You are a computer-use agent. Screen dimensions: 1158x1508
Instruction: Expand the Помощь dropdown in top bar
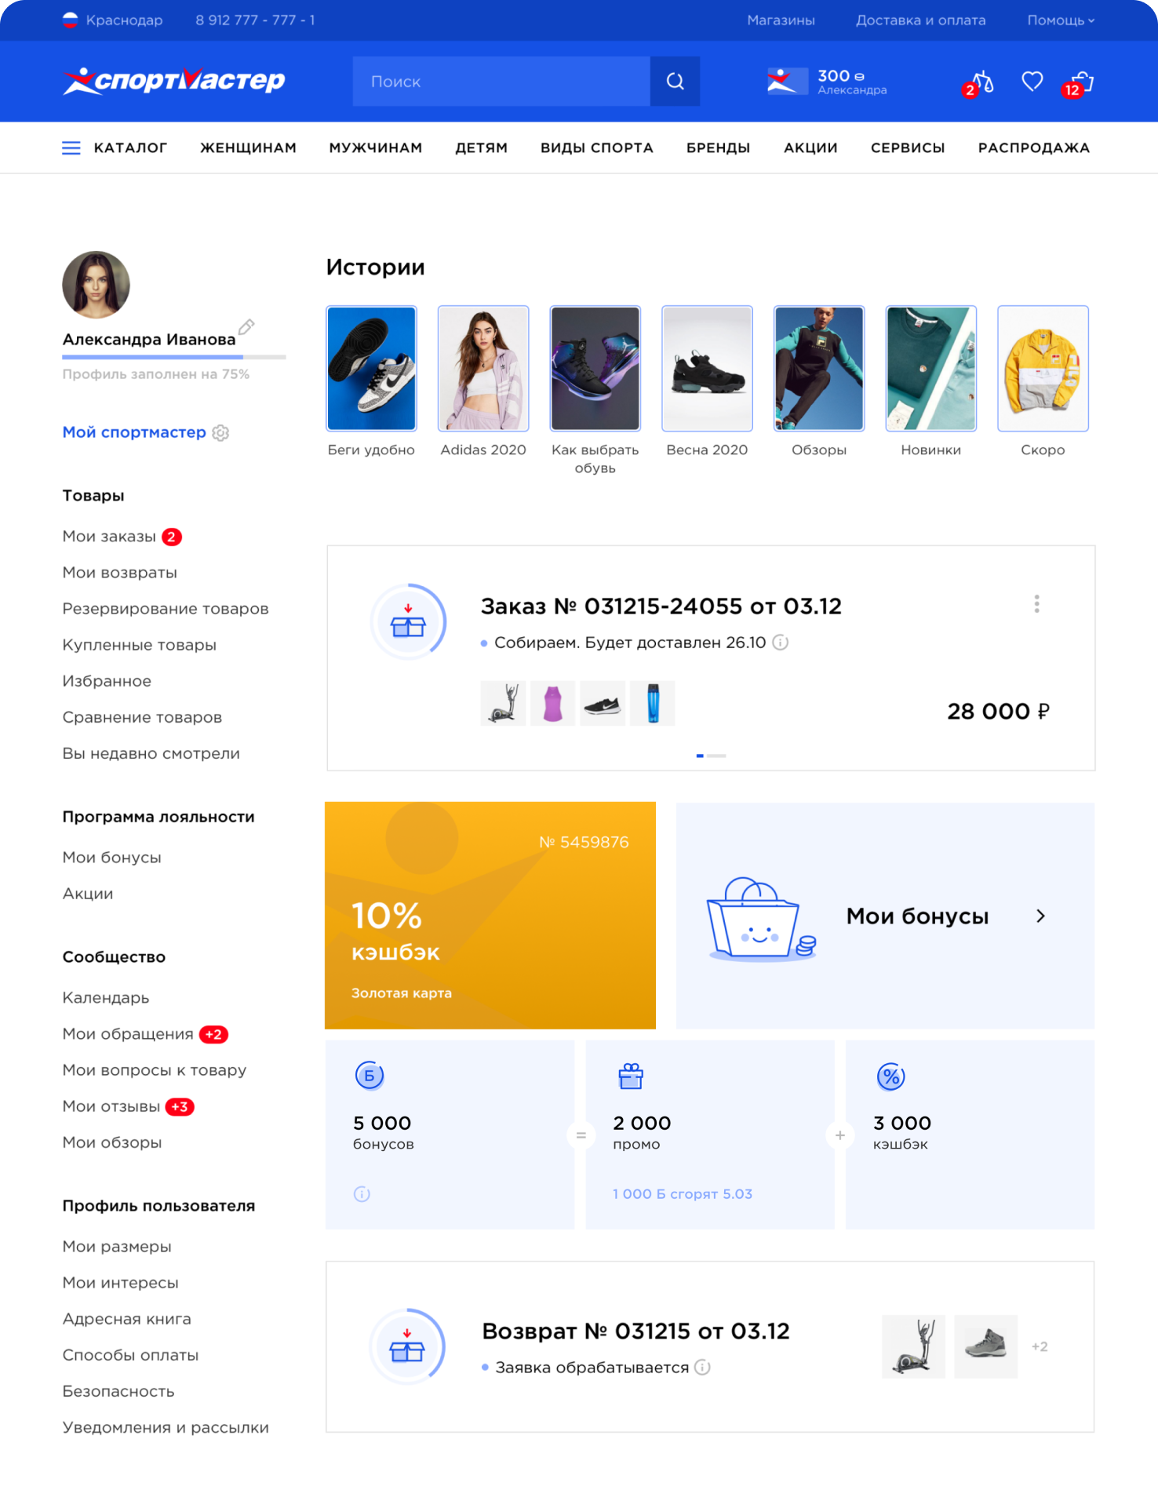coord(1060,20)
